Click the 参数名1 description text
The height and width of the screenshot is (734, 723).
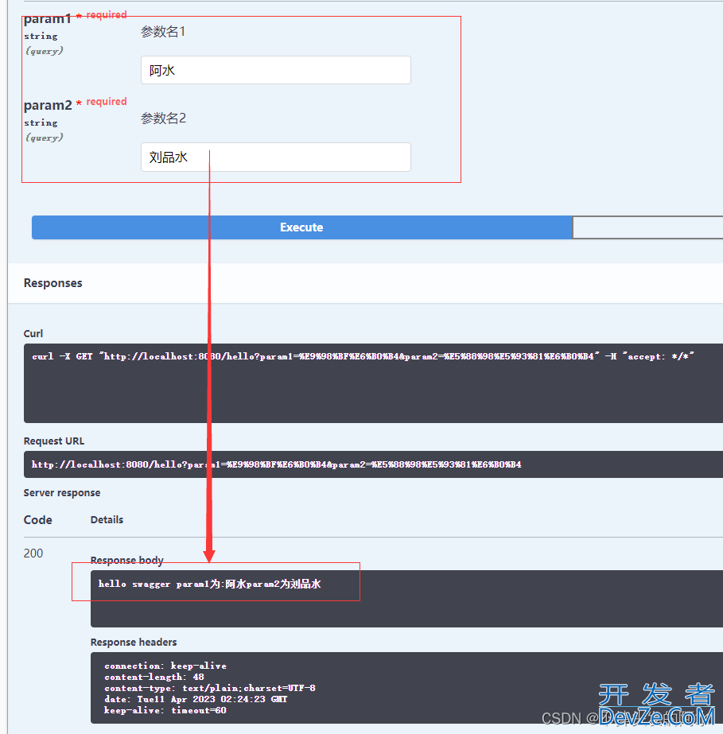[163, 32]
